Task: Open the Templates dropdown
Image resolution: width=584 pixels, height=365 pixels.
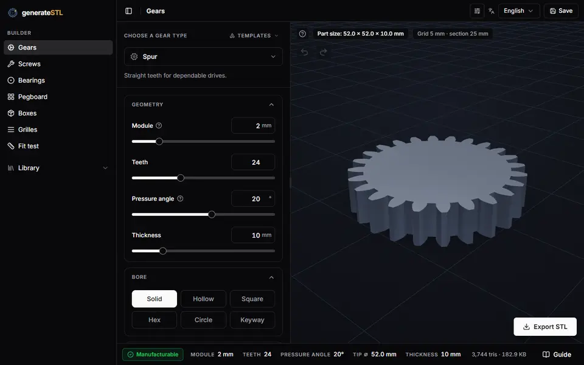Action: (254, 35)
